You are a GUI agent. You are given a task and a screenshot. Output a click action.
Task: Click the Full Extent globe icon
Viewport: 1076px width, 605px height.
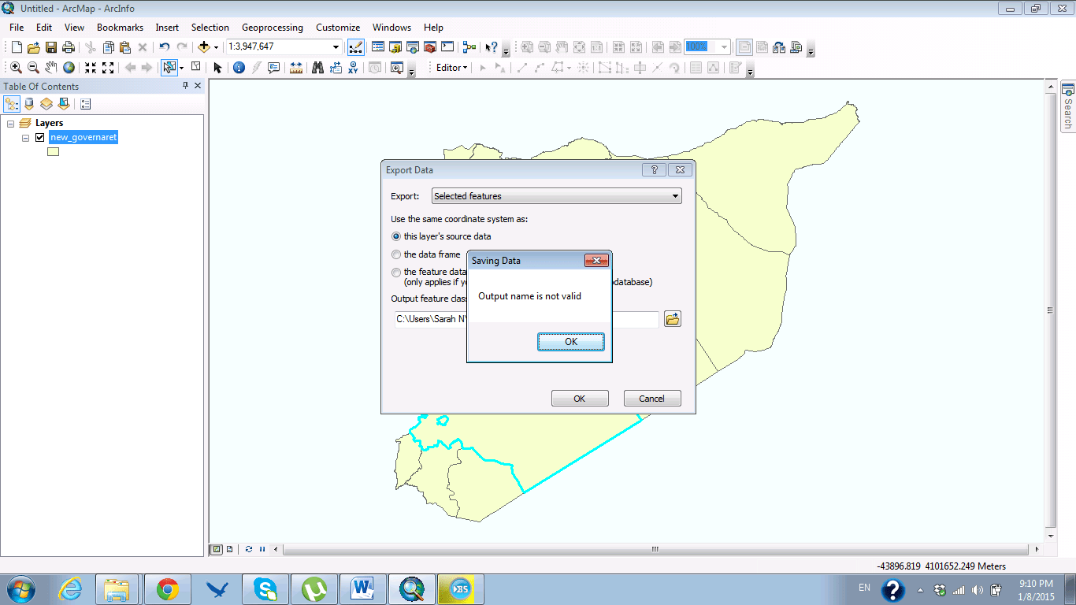[69, 68]
